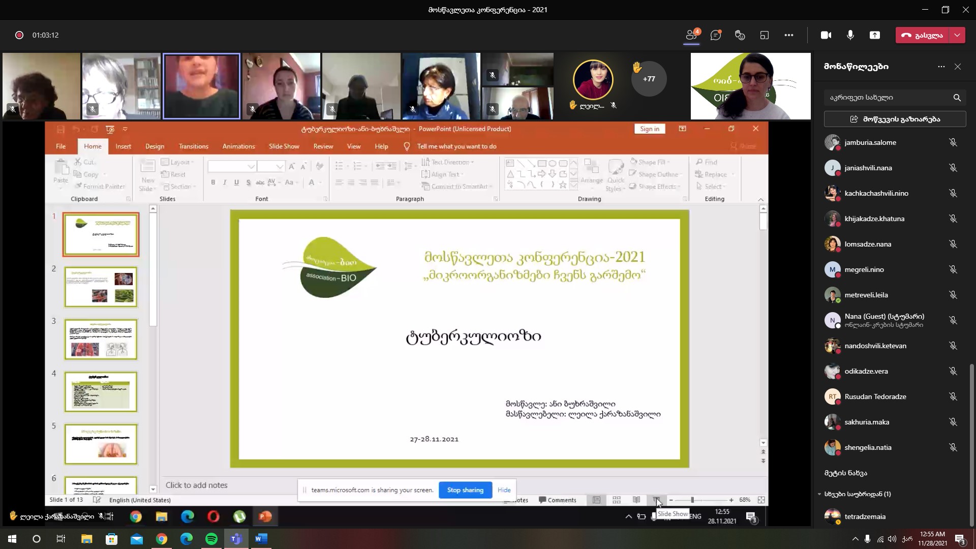Click the PowerPoint Save icon in quick access toolbar

(61, 129)
